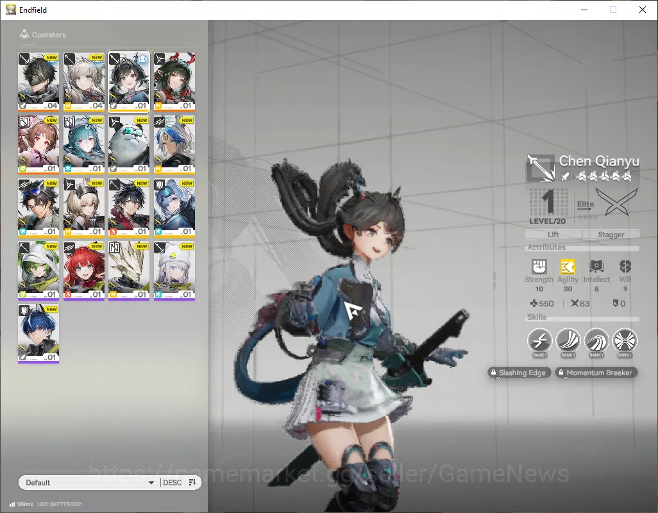Screen dimensions: 658x513
Task: Click the Operators header icon
Action: click(24, 34)
